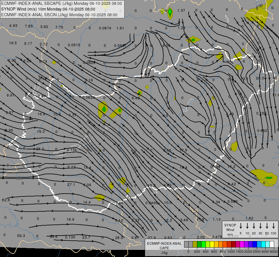
Task: Select the SBCAPE title line
Action: coord(62,3)
